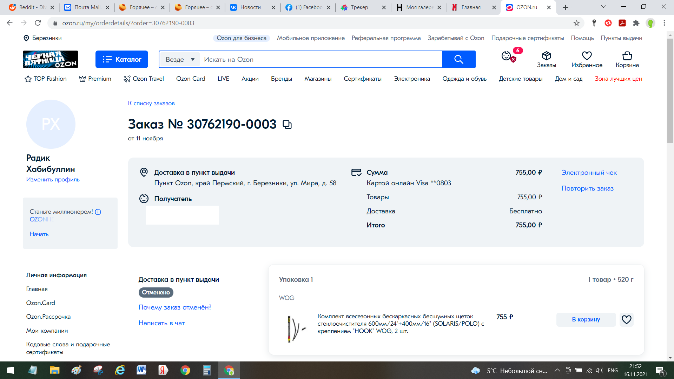The image size is (674, 379).
Task: Click the Искать на Ozon search field
Action: click(319, 59)
